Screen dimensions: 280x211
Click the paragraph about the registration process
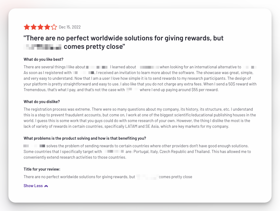coord(140,118)
